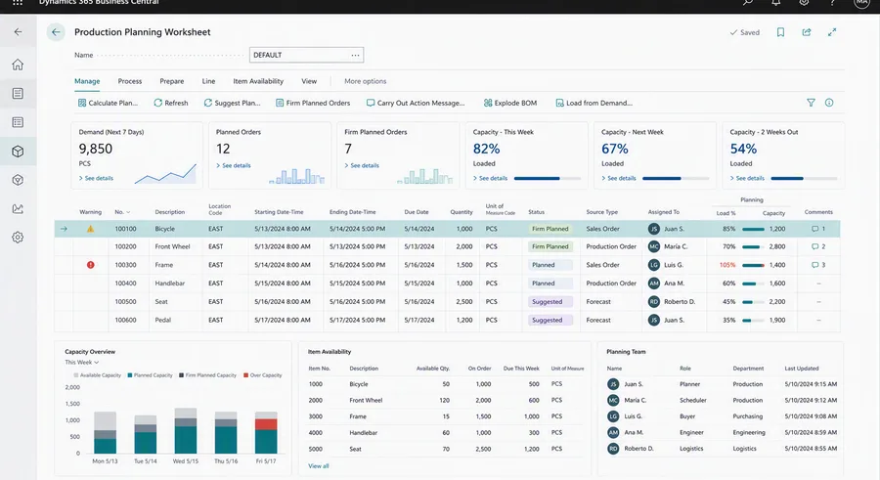Click the search icon in top bar

(x=748, y=3)
